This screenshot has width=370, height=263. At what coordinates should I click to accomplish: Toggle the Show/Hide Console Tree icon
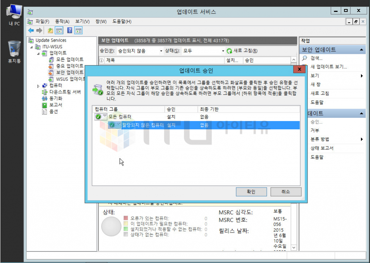click(59, 31)
